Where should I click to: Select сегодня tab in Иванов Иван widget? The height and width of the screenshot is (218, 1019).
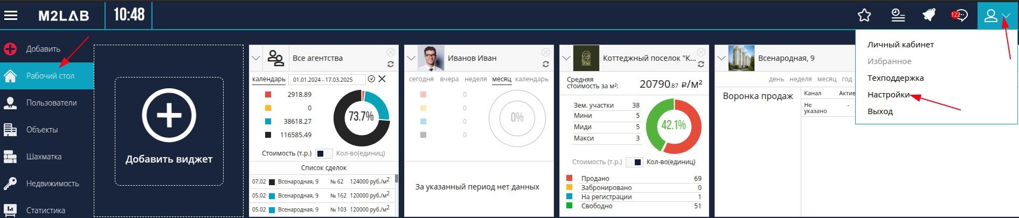(421, 79)
